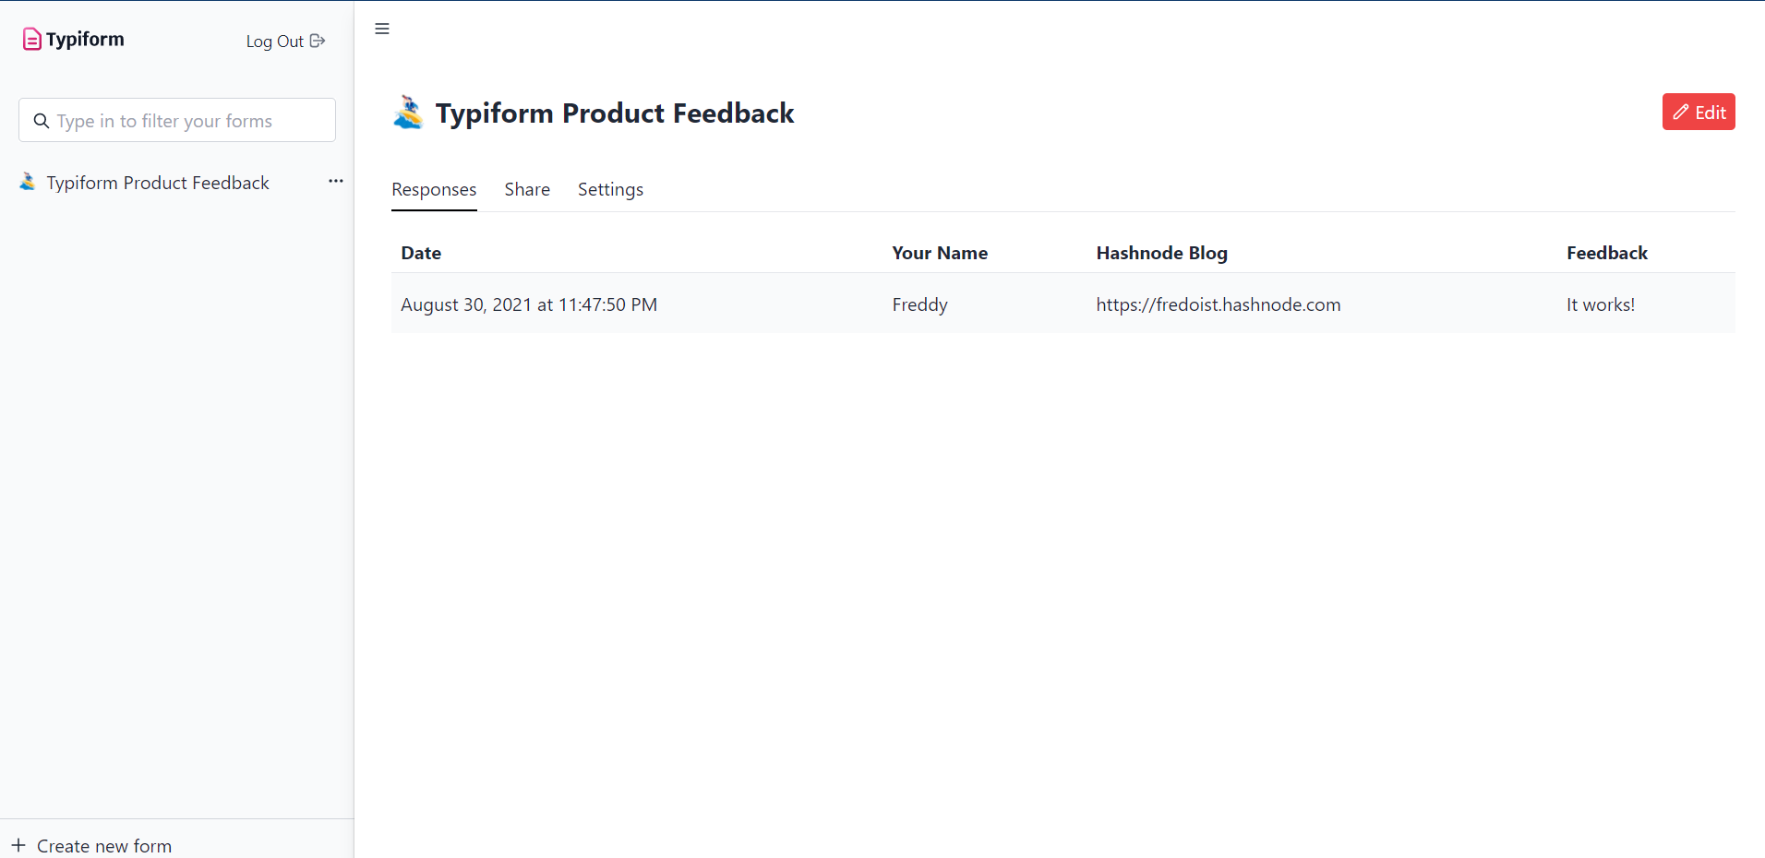1765x858 pixels.
Task: Click the Freddy name cell
Action: [x=919, y=304]
